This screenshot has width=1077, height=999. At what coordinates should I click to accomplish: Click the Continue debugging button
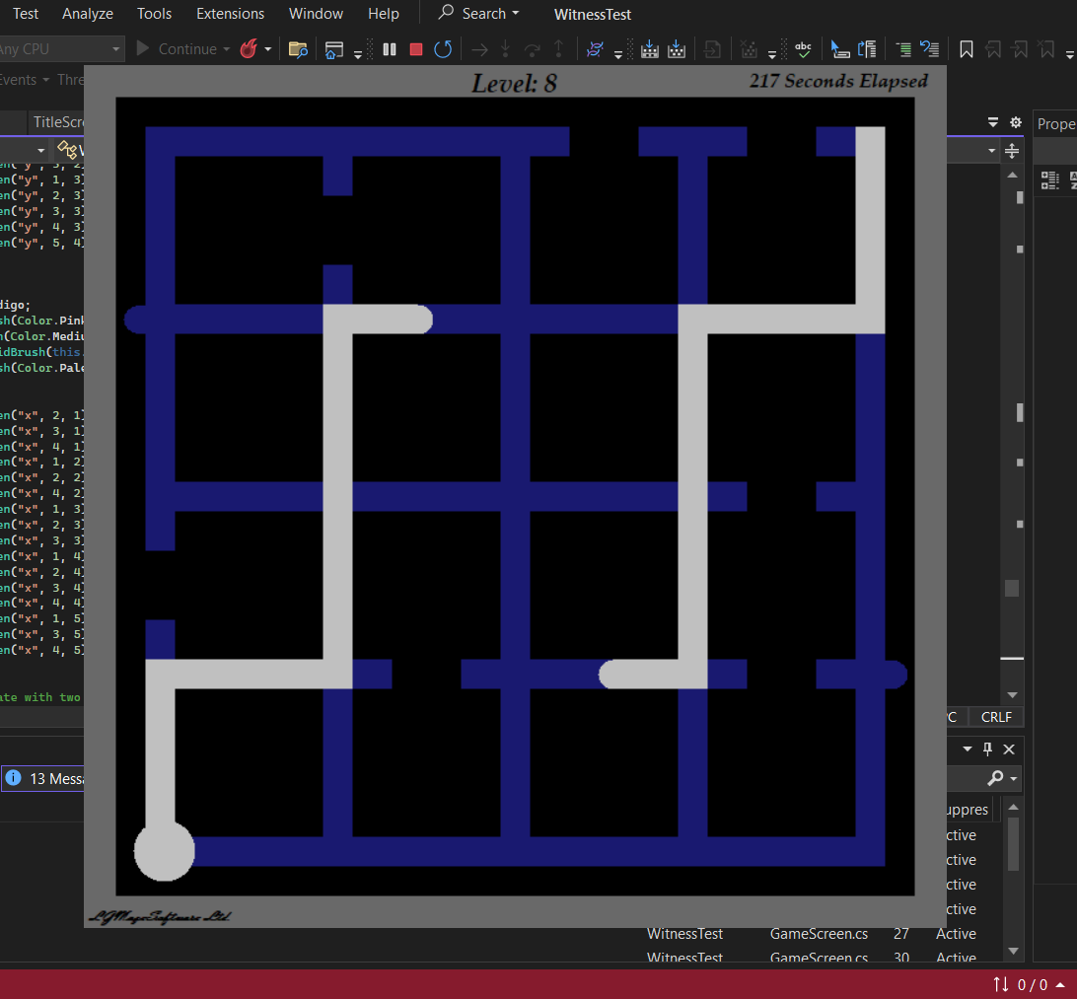point(178,48)
